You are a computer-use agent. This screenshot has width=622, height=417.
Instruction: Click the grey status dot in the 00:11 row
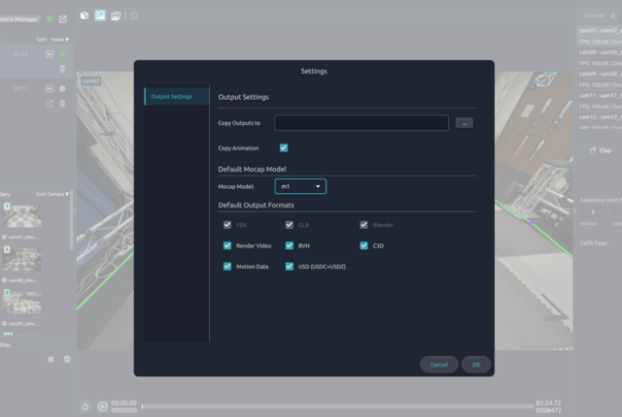coord(62,88)
